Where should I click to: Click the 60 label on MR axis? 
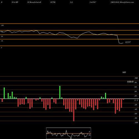[x=135, y=87]
